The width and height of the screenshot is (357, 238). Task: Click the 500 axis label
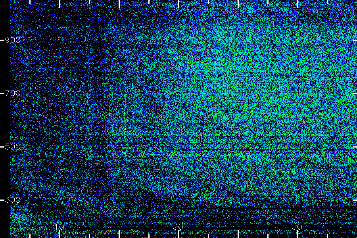(x=13, y=146)
